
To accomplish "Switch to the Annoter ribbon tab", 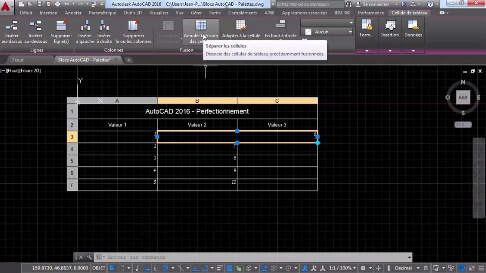I will click(x=73, y=13).
